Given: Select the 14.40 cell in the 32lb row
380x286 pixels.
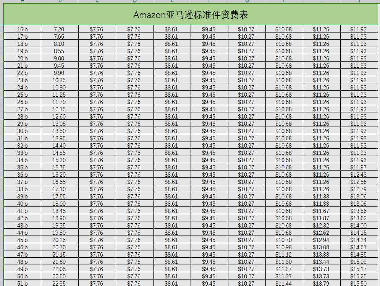Looking at the screenshot, I should coord(60,146).
